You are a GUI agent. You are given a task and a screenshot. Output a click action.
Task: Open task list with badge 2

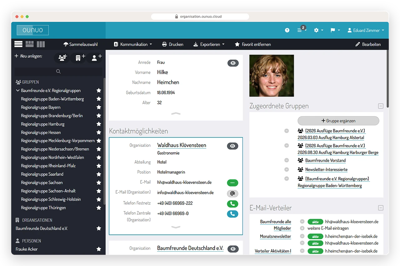(302, 30)
